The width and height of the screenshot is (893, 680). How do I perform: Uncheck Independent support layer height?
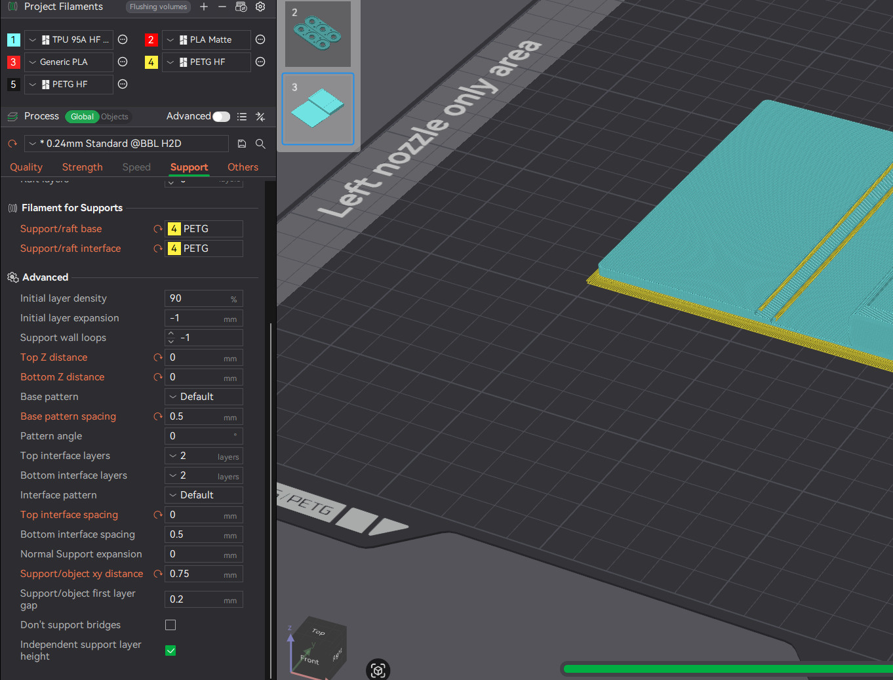[x=170, y=650]
